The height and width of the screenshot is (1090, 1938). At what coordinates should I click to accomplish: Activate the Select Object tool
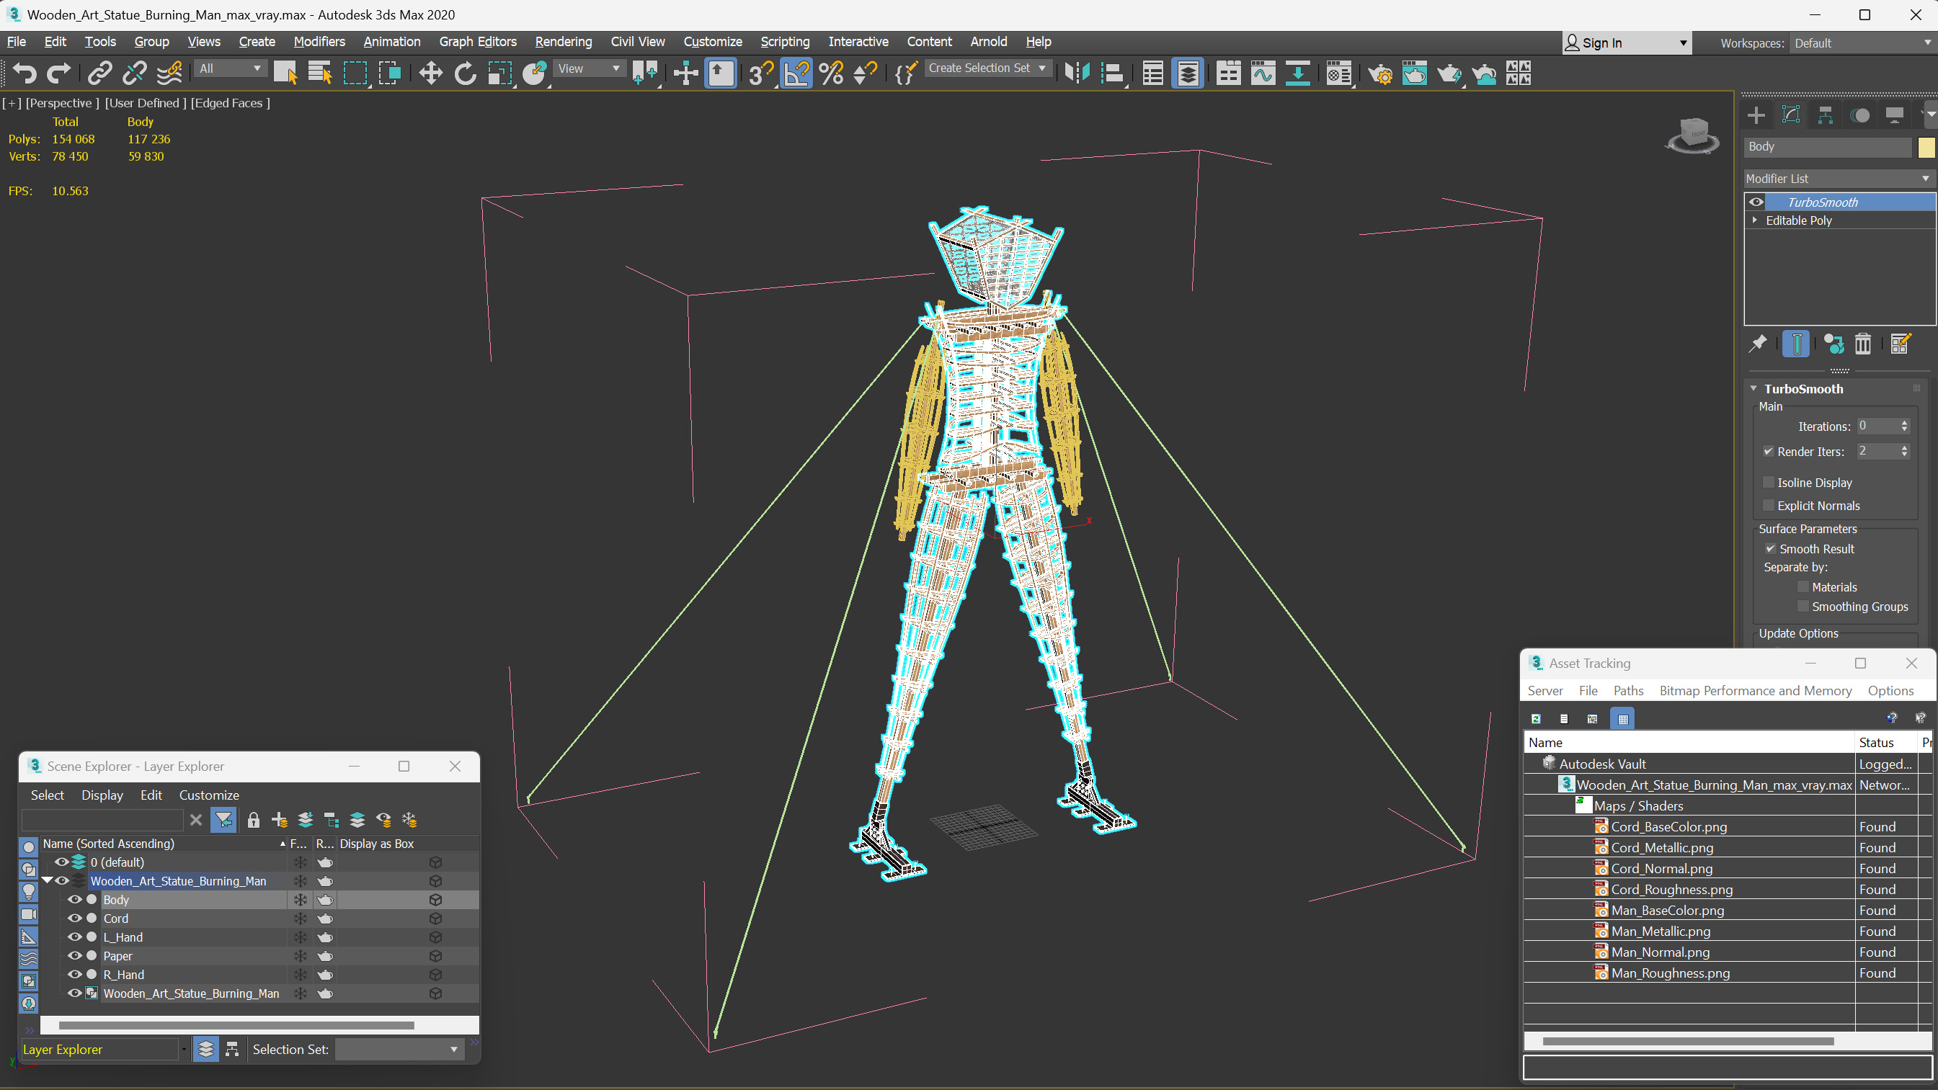285,73
